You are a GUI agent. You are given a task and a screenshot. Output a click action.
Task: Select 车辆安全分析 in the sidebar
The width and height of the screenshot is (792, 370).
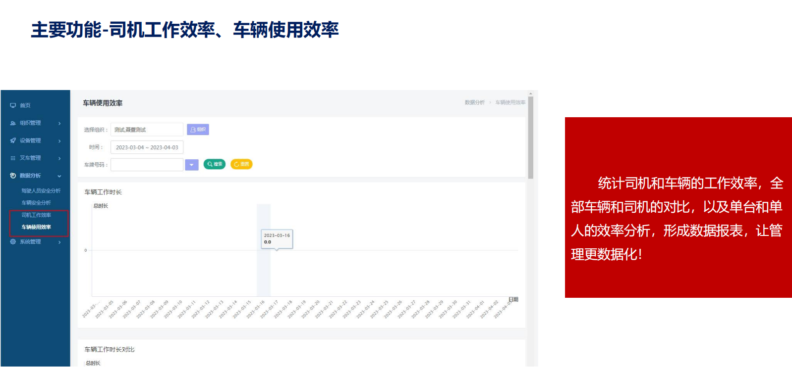coord(36,203)
